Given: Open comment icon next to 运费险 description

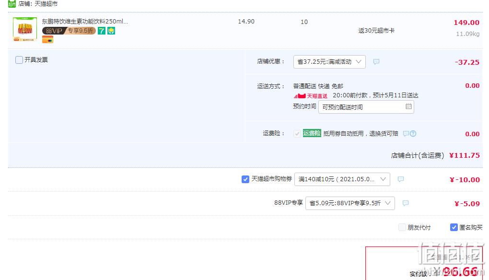Looking at the screenshot, I should 406,133.
